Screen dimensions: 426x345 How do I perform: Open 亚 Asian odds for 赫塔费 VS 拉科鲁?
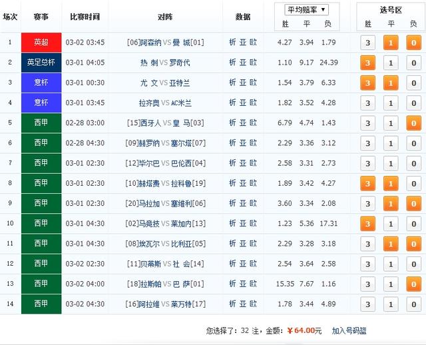point(242,183)
